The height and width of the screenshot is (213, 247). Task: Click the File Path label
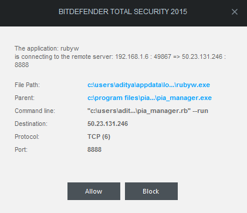[x=27, y=85]
